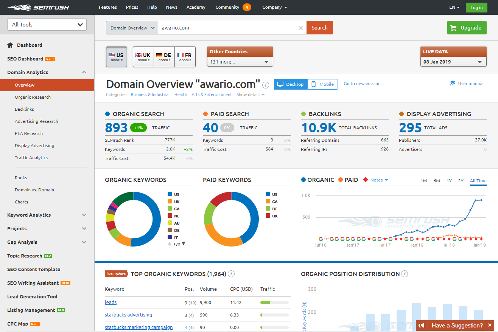Open the Domain Overview search type dropdown
Image resolution: width=498 pixels, height=332 pixels.
click(132, 28)
